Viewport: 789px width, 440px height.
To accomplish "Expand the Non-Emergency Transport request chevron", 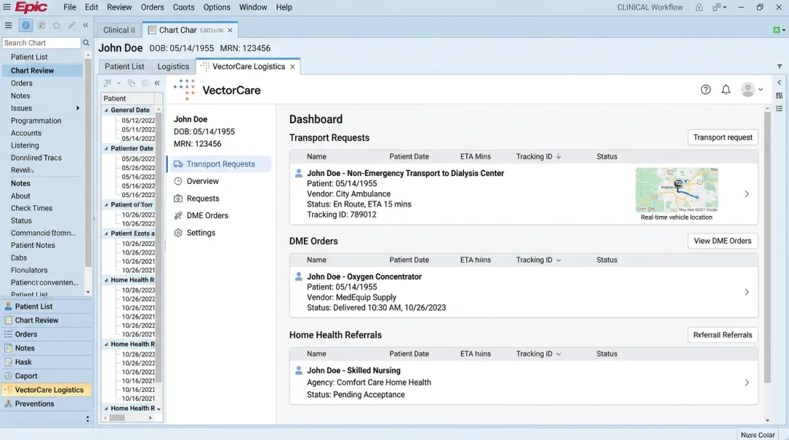I will click(747, 193).
